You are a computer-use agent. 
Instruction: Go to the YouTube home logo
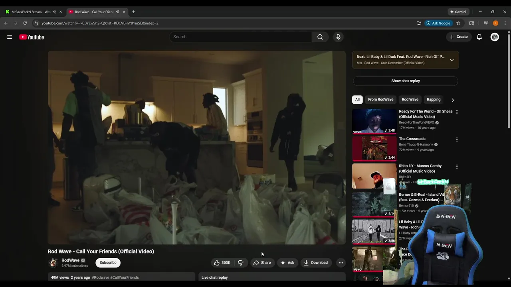[x=32, y=37]
